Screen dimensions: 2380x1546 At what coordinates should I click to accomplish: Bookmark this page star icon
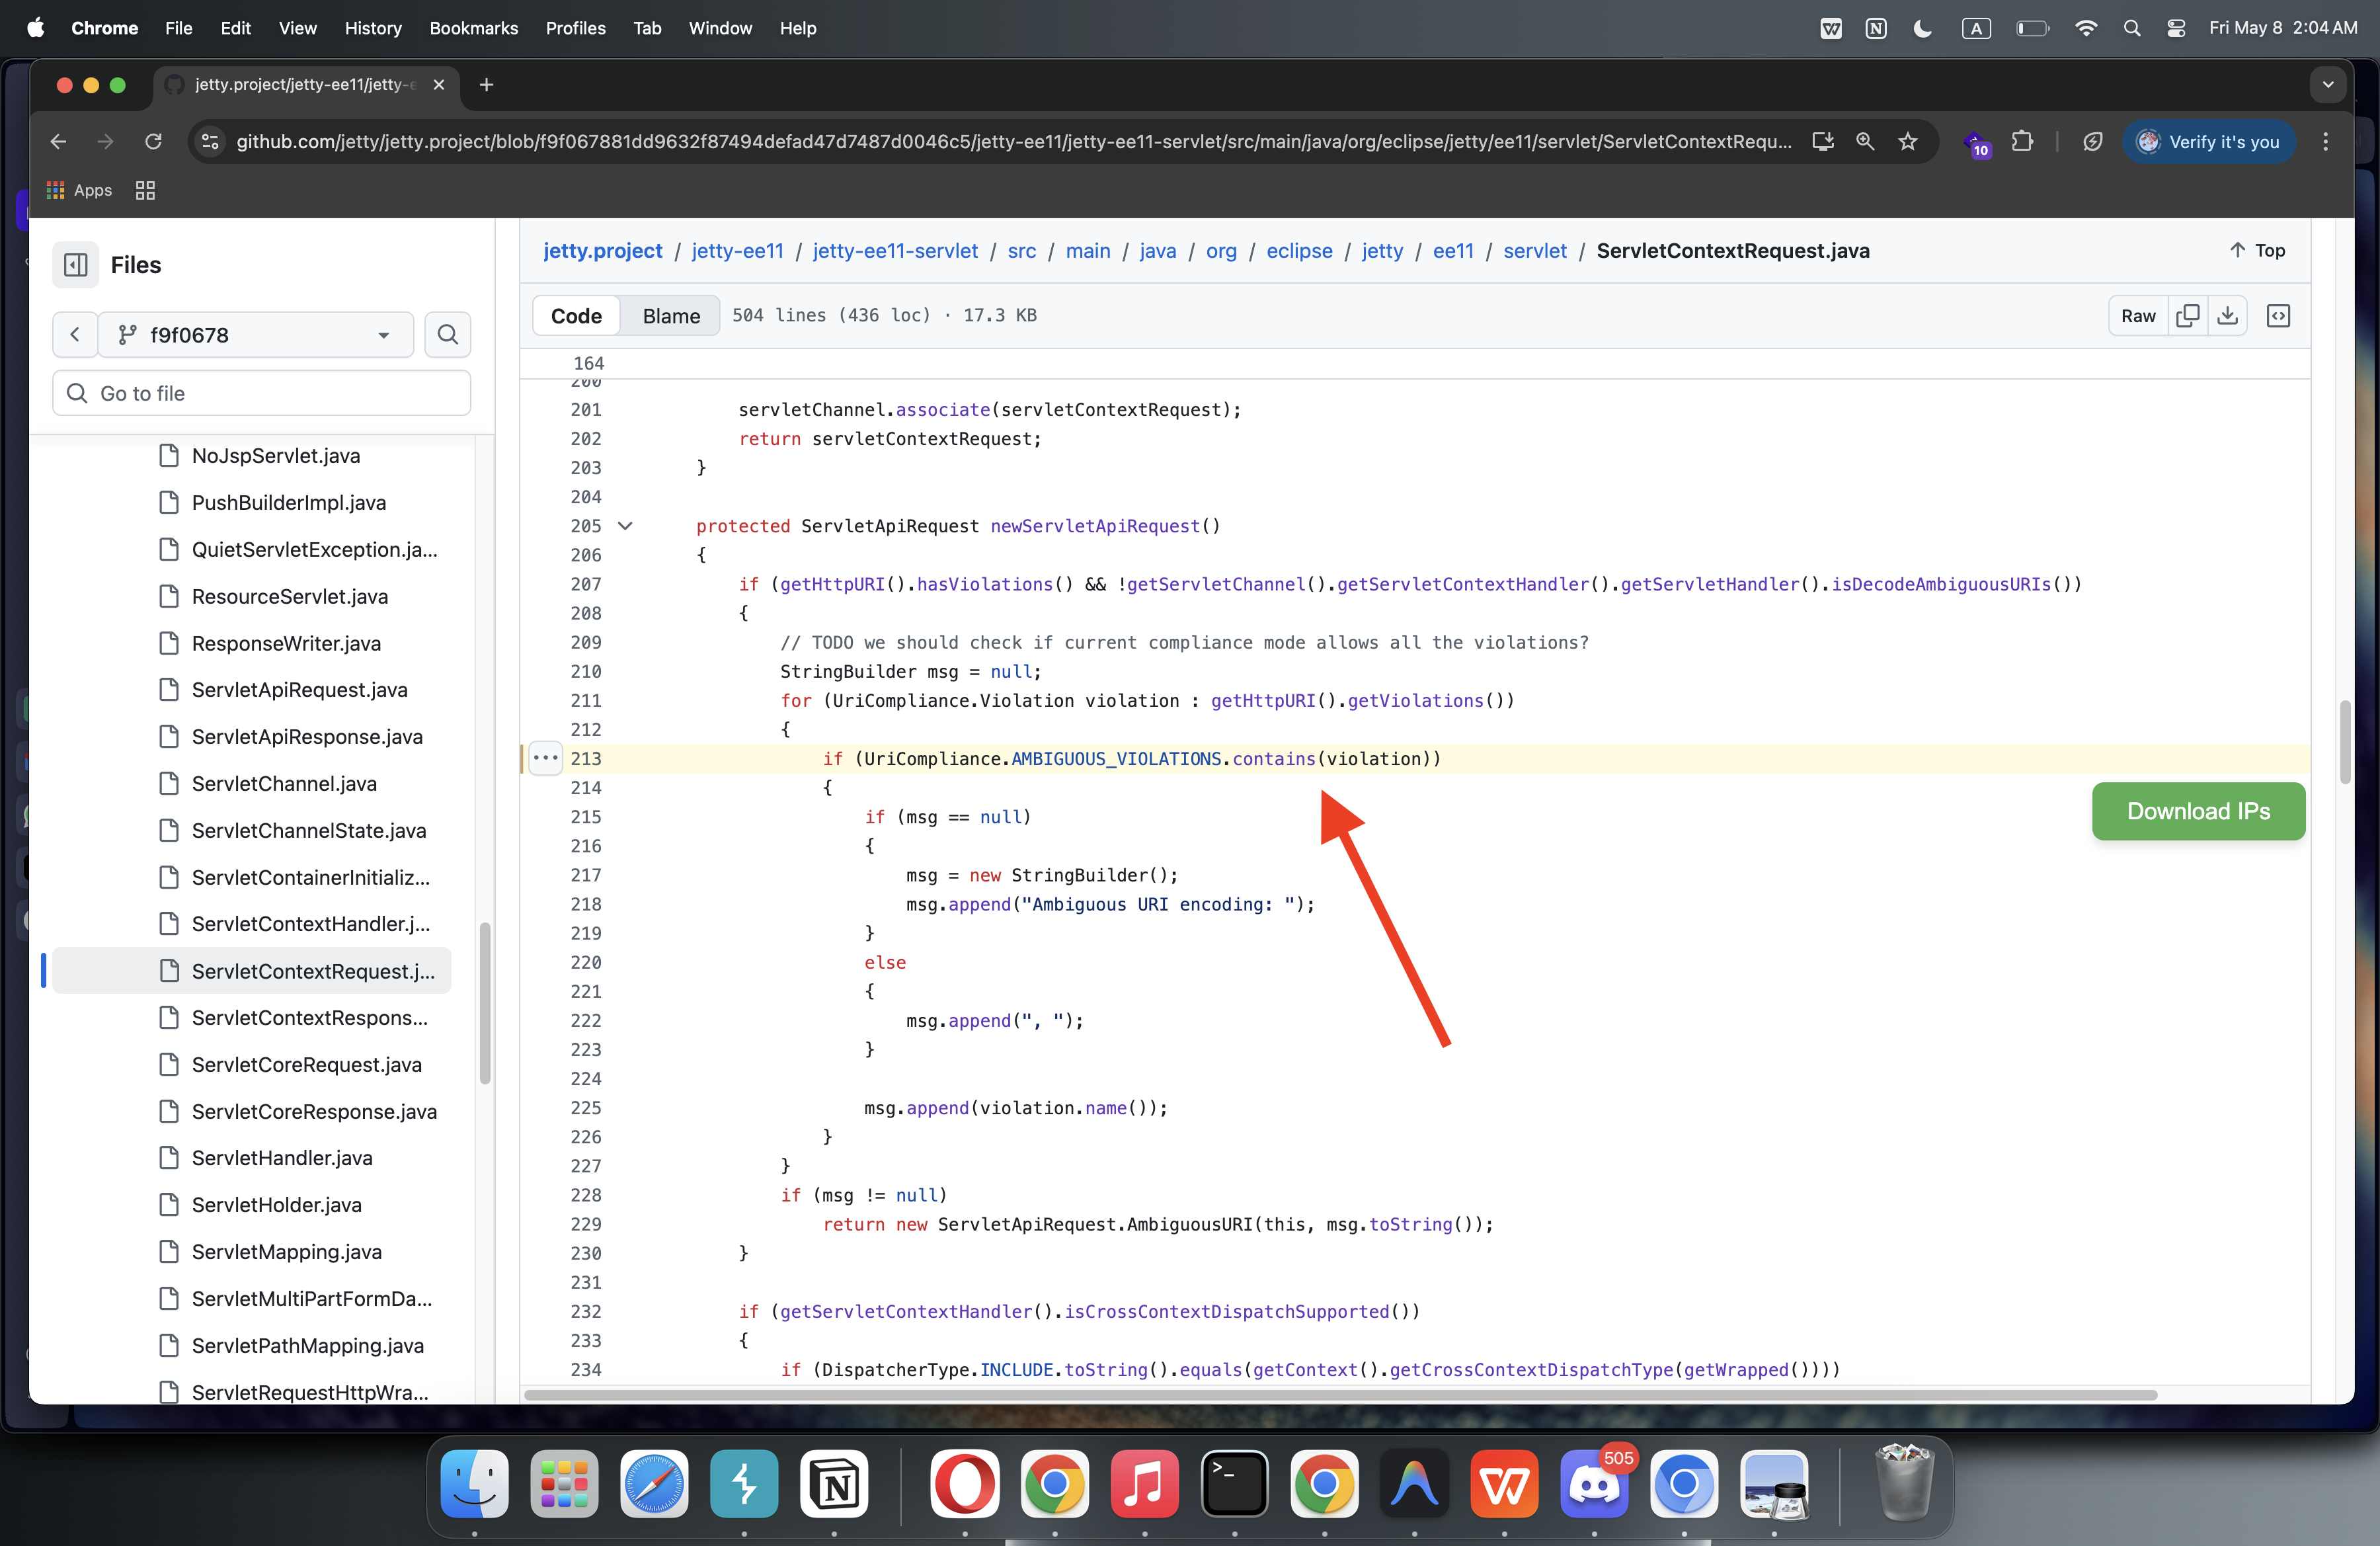pos(1907,141)
